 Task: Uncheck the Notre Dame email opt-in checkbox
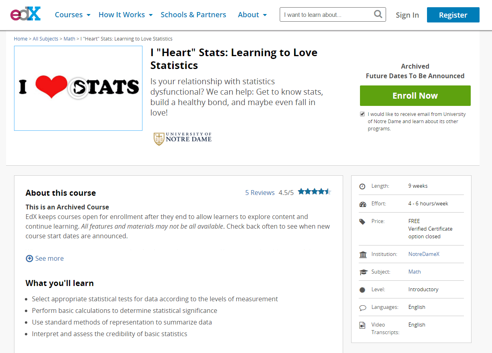[362, 114]
